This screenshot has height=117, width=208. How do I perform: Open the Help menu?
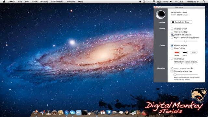[81, 2]
